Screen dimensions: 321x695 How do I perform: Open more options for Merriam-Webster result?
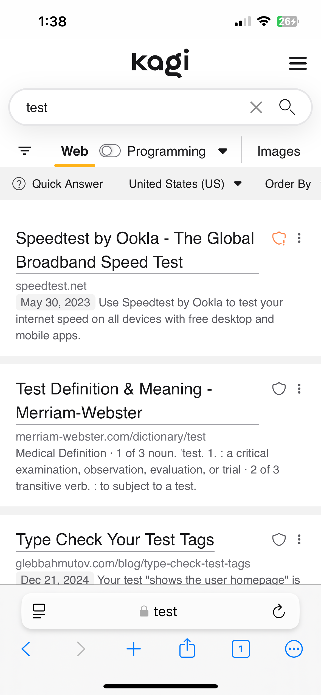299,389
